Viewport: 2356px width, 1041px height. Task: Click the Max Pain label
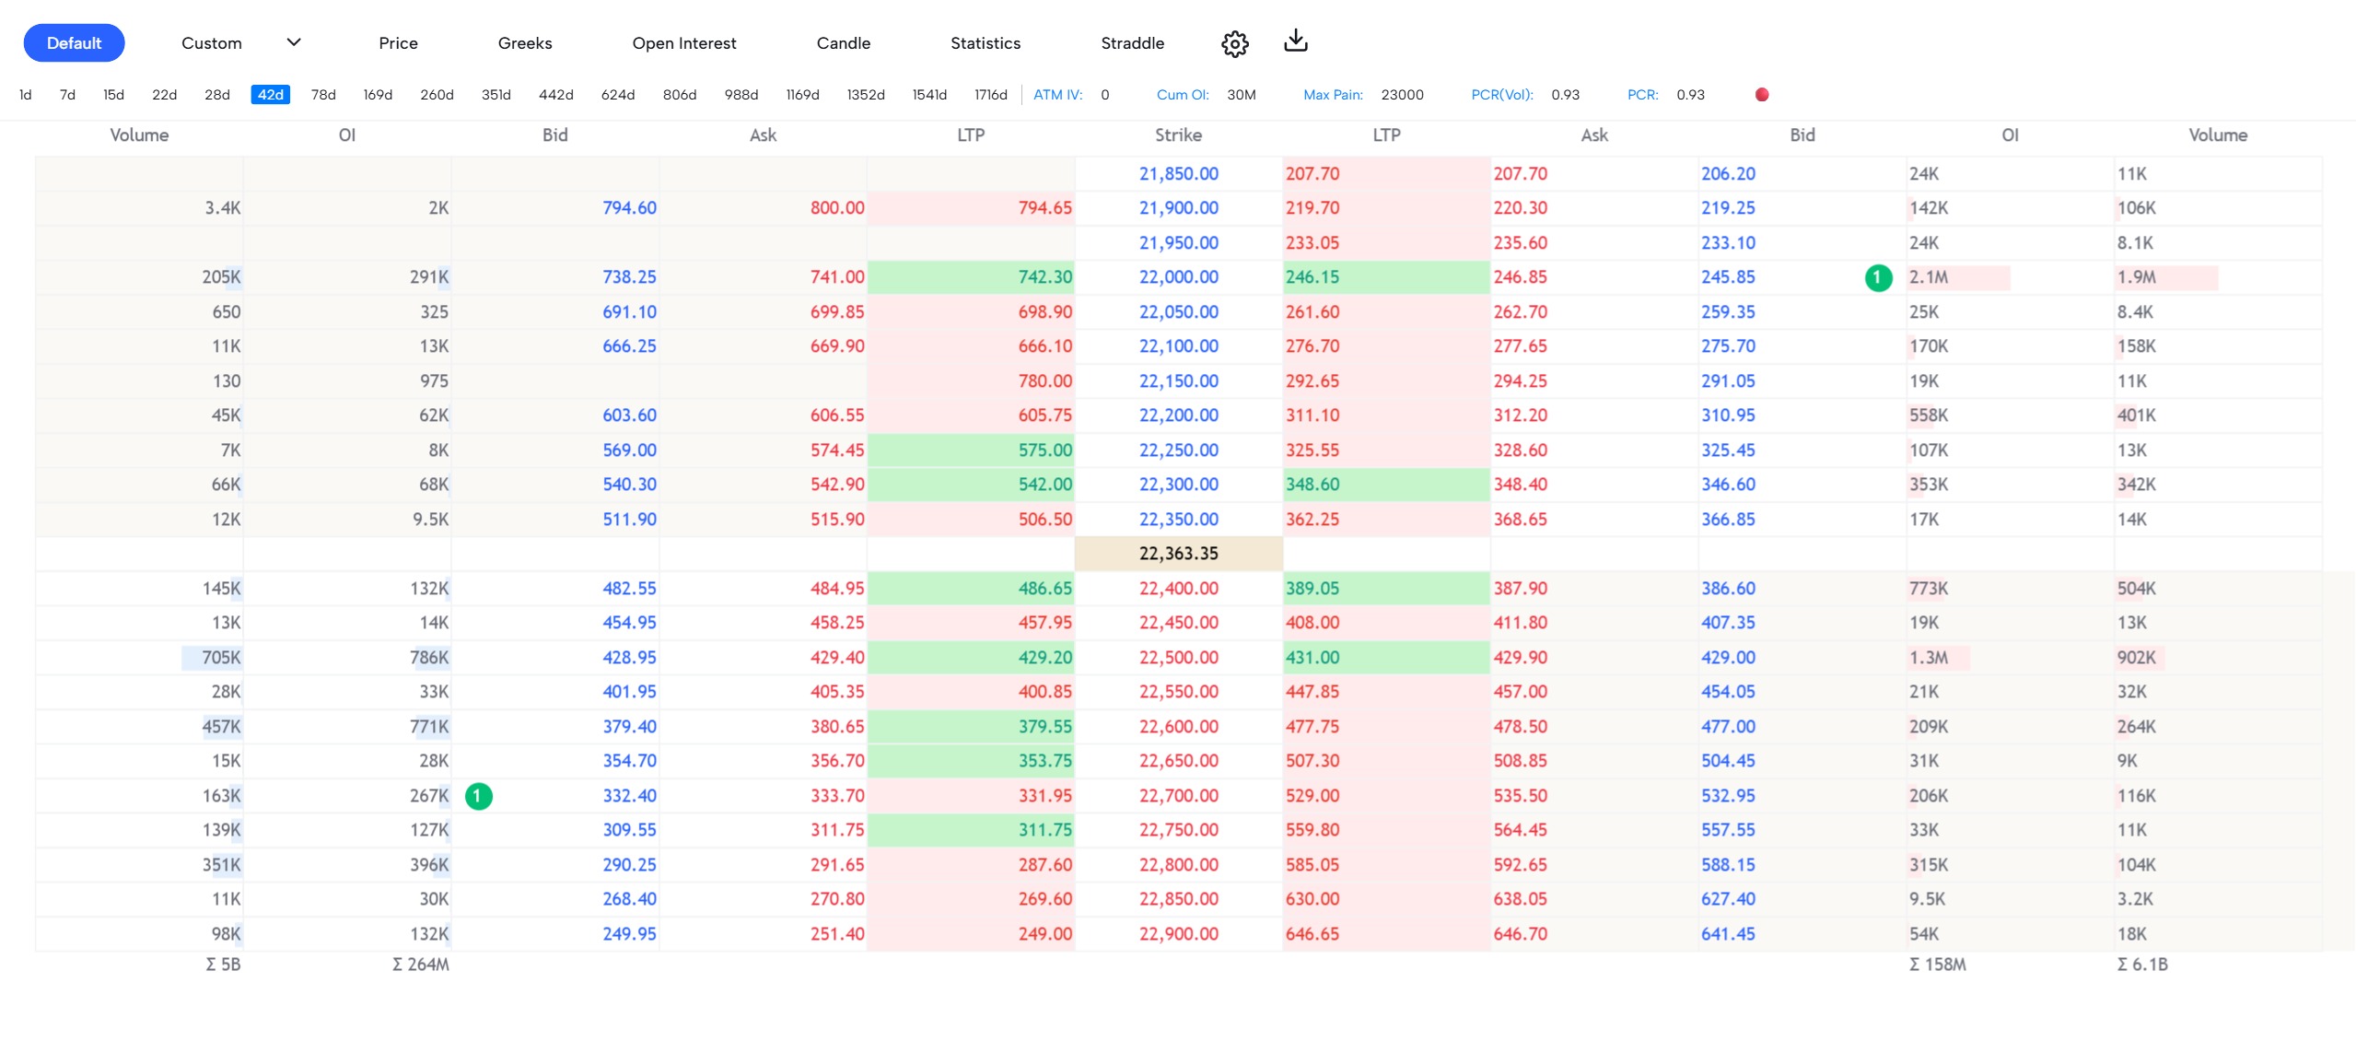click(x=1333, y=95)
